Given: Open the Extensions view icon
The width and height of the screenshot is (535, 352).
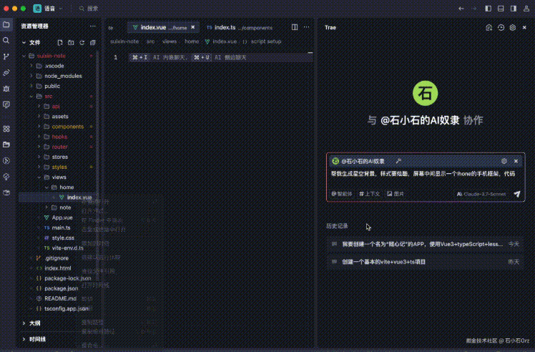Looking at the screenshot, I should tap(6, 129).
